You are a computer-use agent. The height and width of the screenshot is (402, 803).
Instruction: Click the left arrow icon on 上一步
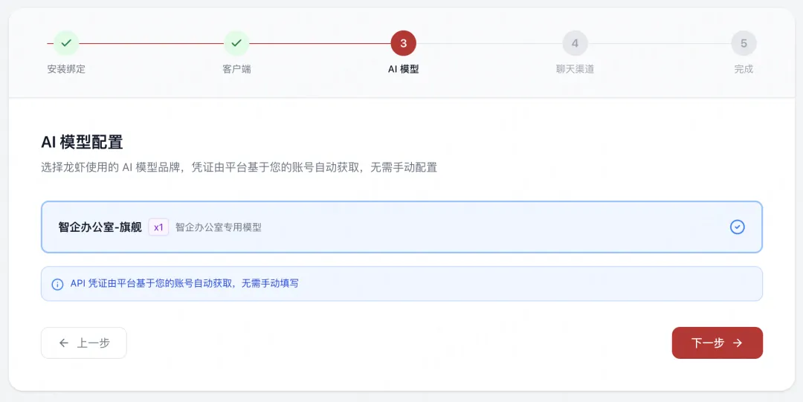tap(64, 343)
